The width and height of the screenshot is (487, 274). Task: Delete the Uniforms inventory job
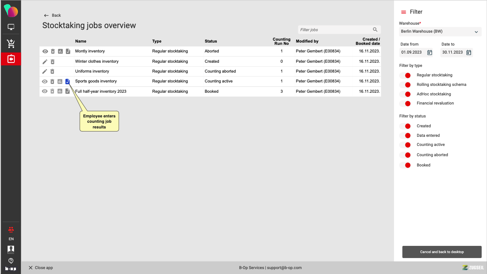point(52,71)
